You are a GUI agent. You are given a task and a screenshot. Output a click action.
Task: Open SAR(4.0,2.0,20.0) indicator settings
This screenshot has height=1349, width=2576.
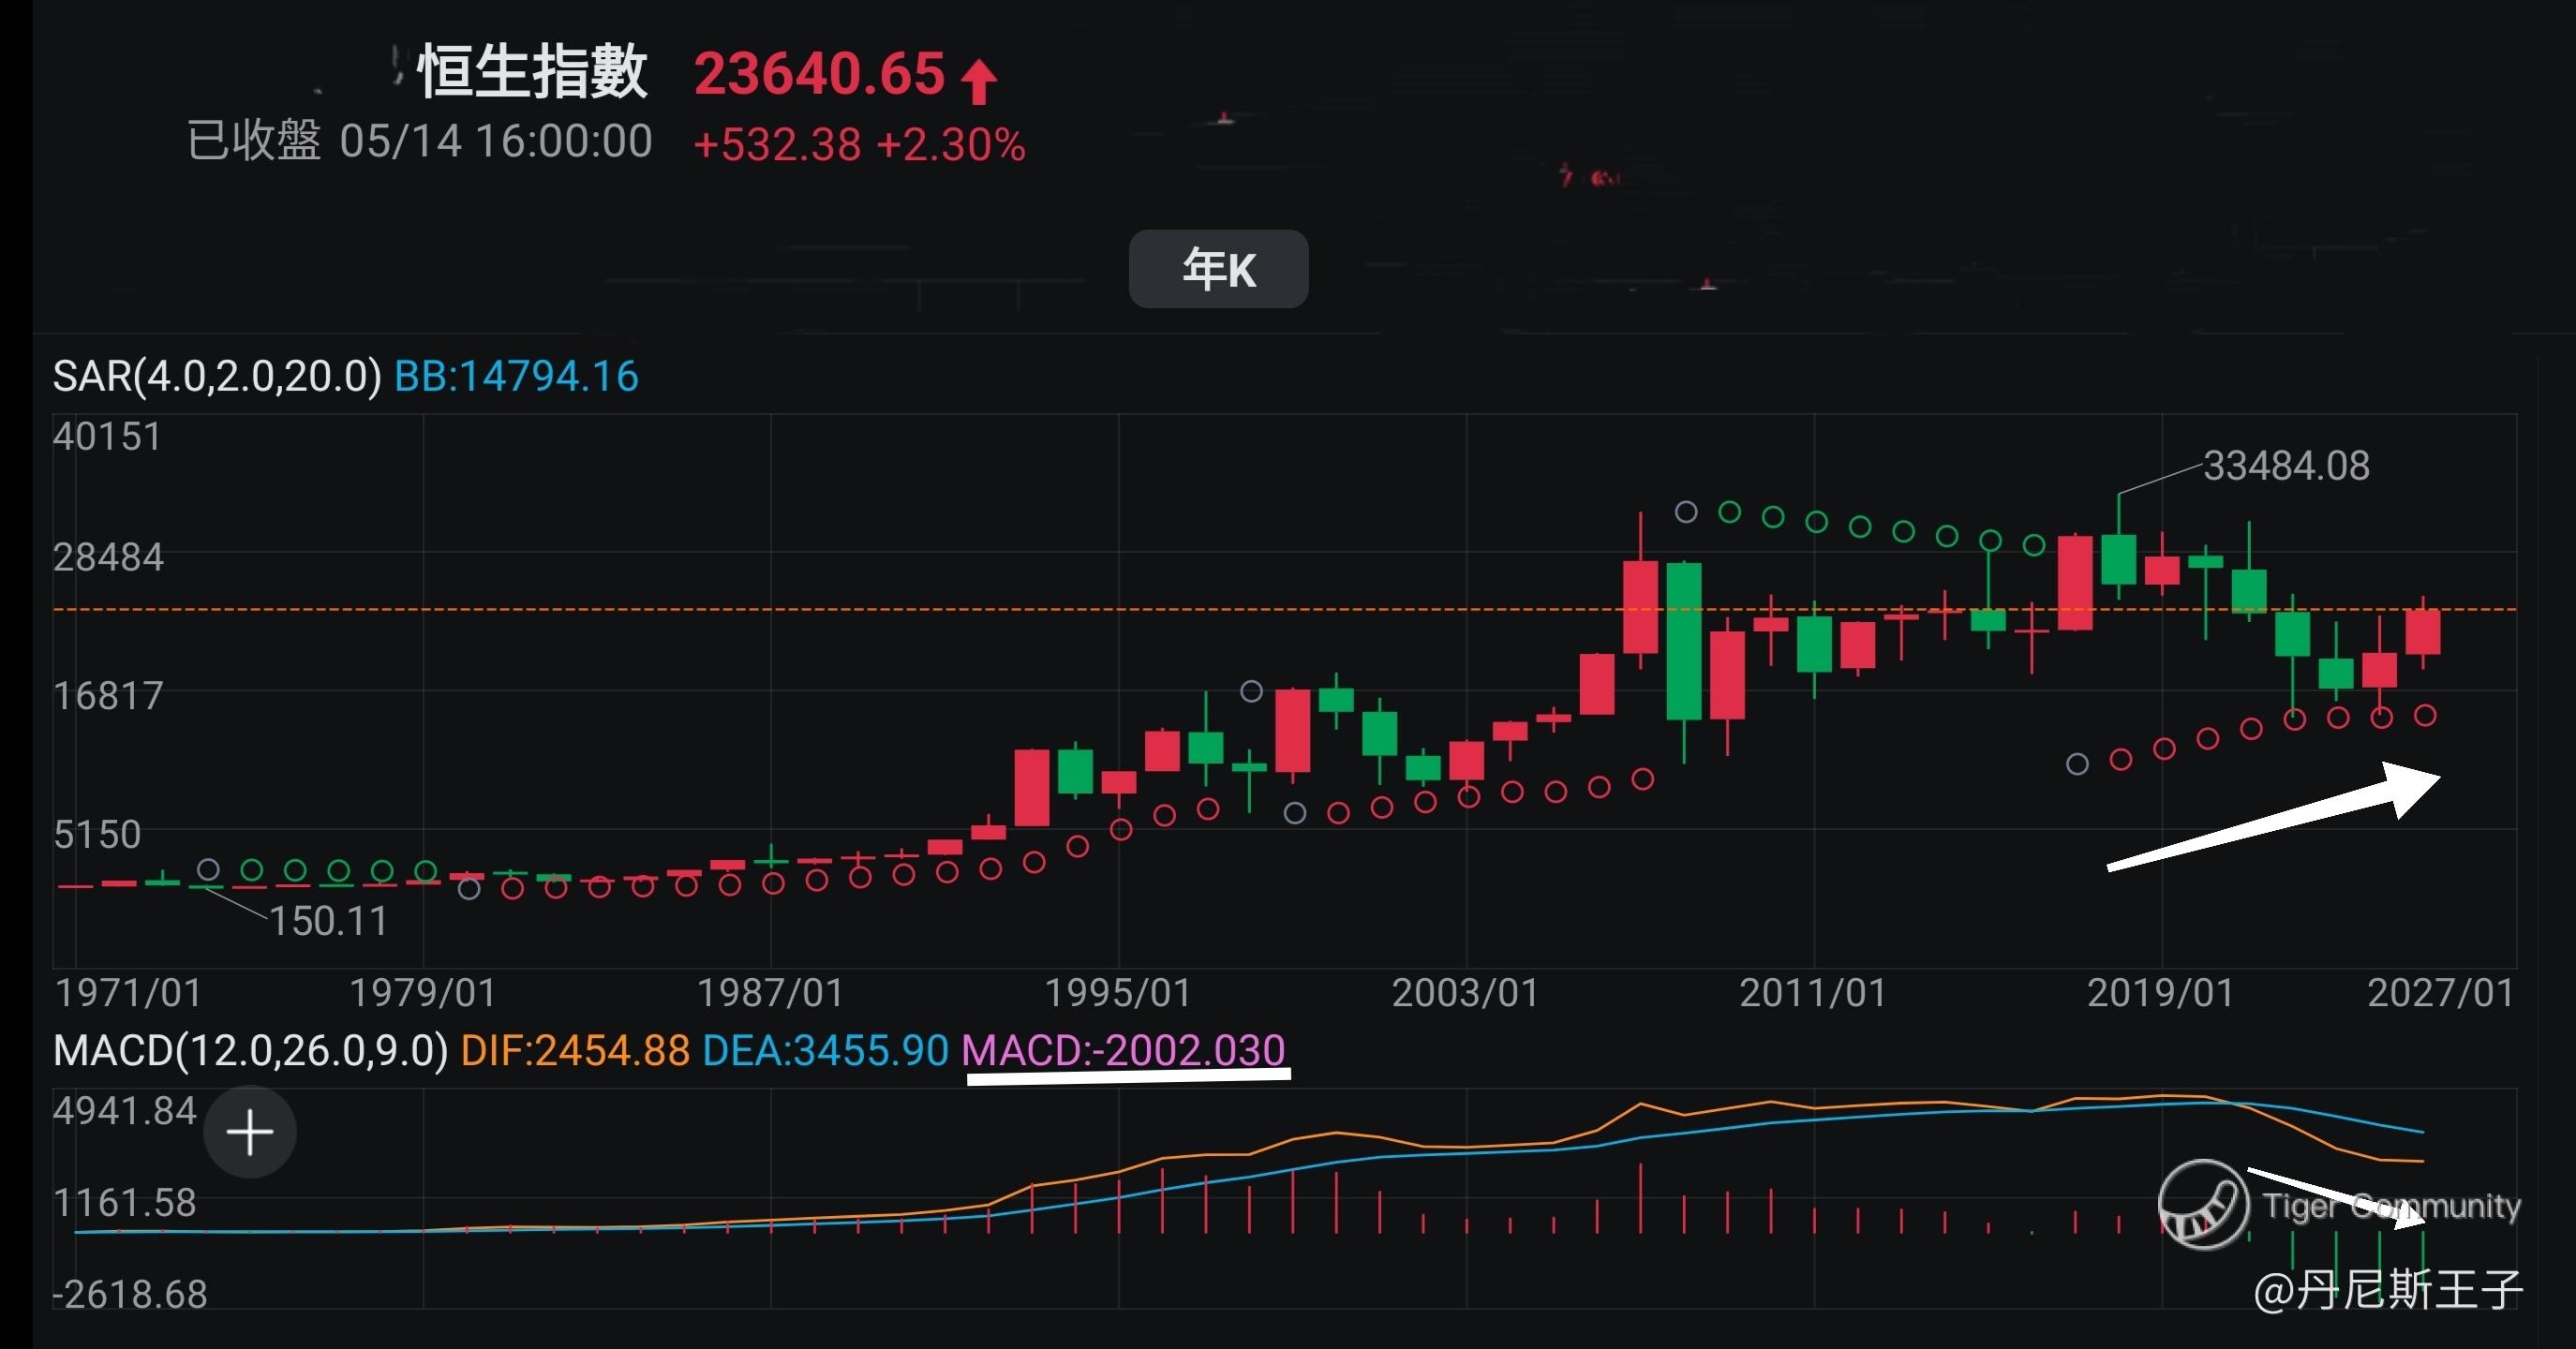click(x=217, y=377)
